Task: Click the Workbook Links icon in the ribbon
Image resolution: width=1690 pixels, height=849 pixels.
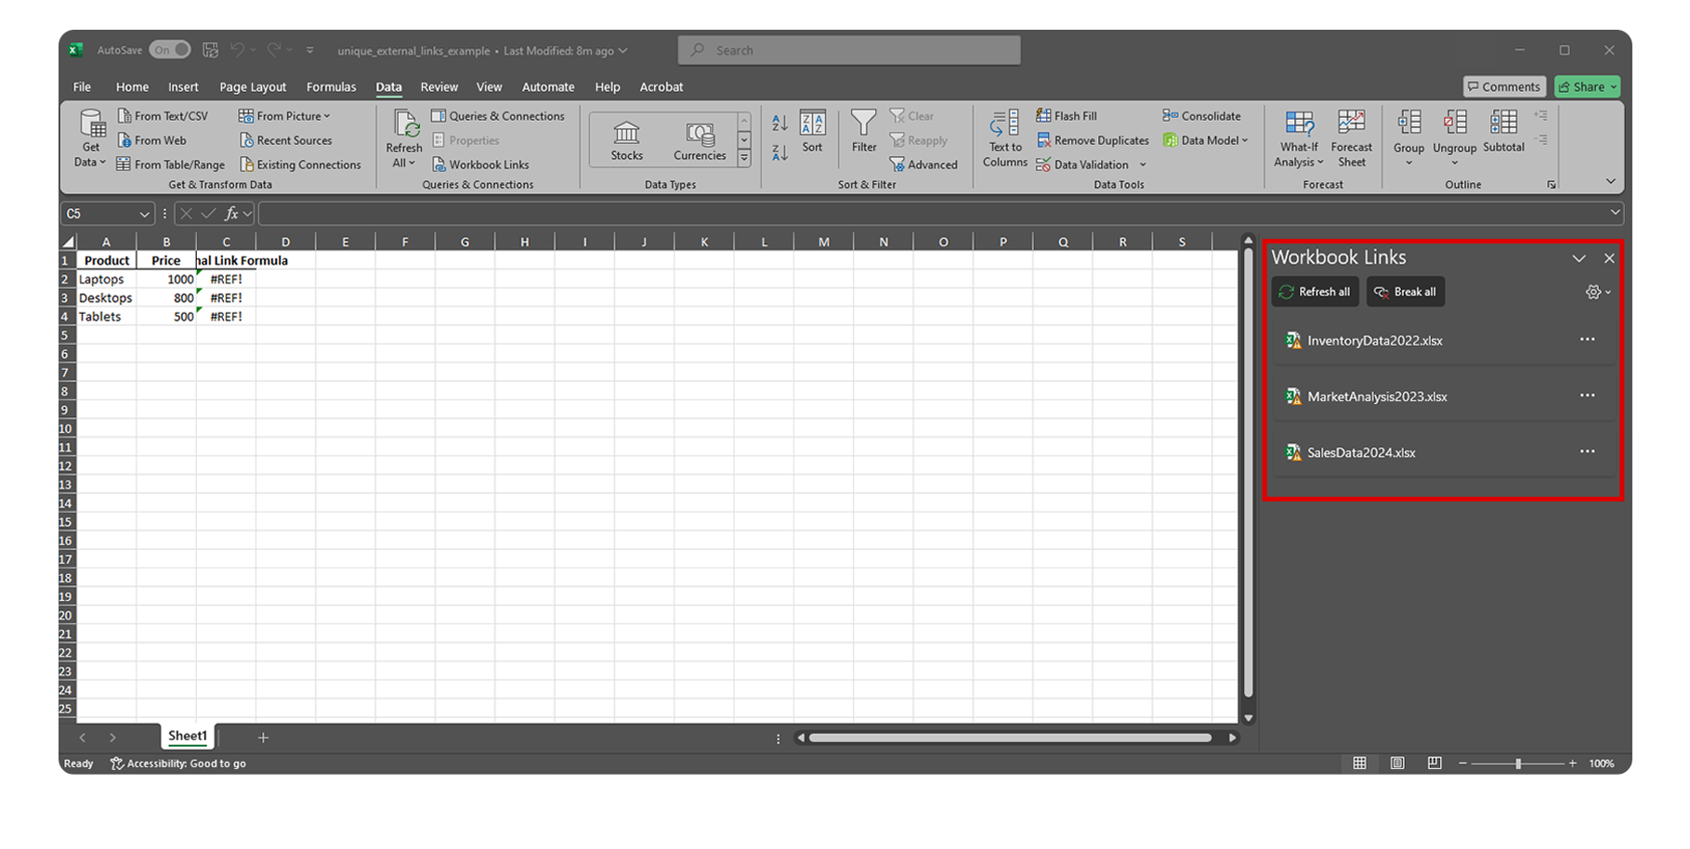Action: tap(480, 164)
